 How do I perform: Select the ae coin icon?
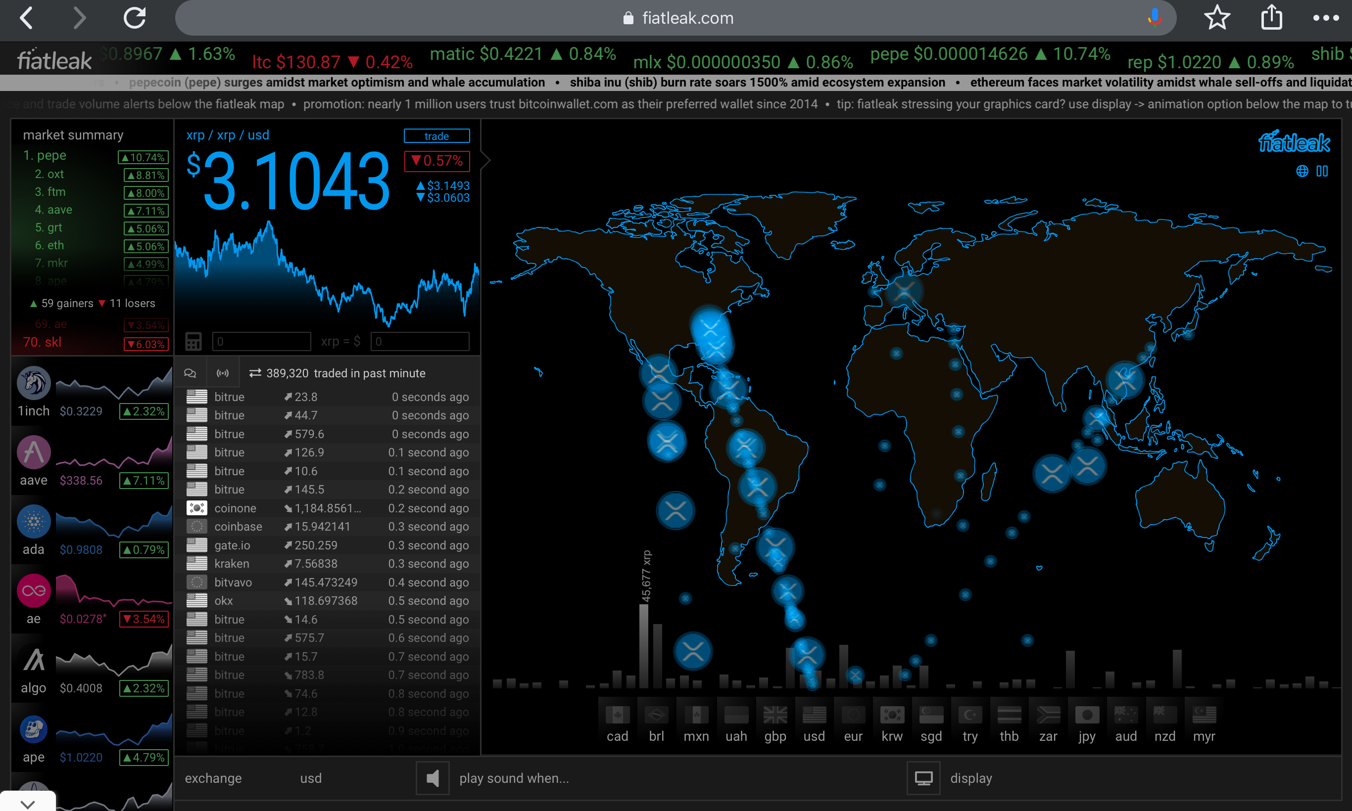34,590
